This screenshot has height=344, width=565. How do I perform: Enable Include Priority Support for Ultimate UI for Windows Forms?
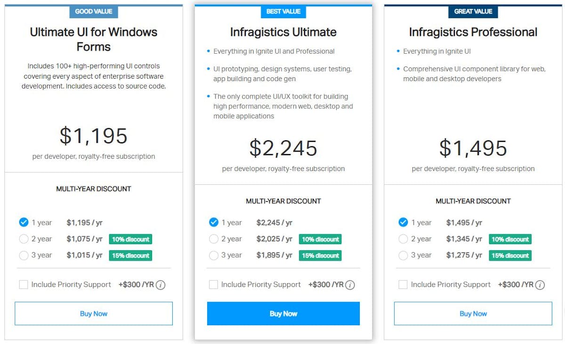point(23,285)
